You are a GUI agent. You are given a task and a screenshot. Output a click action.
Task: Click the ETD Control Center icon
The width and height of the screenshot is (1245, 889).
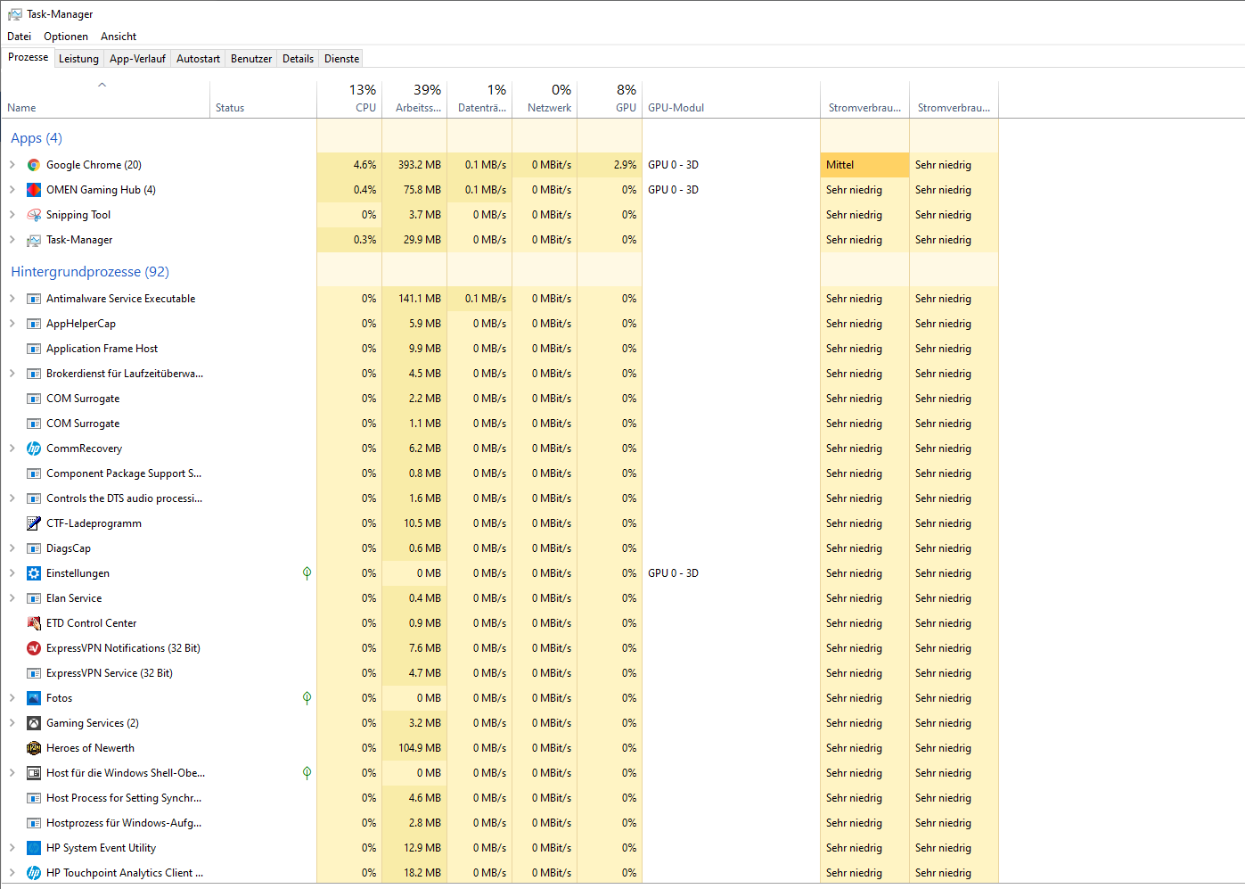point(34,623)
